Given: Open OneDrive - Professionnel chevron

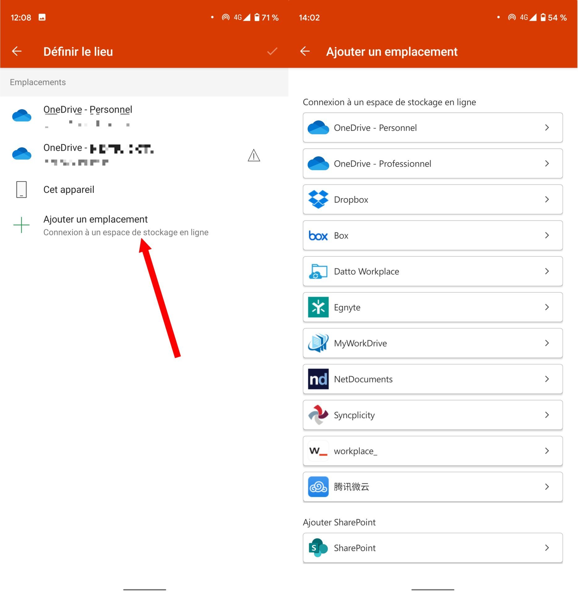Looking at the screenshot, I should (x=547, y=163).
